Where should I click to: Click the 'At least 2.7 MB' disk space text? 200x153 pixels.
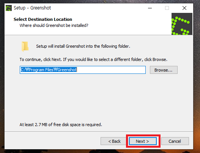pyautogui.click(x=61, y=125)
